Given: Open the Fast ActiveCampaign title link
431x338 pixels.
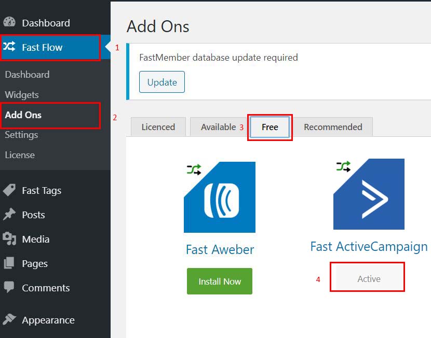Looking at the screenshot, I should coord(369,246).
